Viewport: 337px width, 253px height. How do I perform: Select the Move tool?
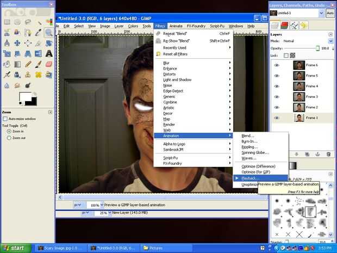[17, 43]
